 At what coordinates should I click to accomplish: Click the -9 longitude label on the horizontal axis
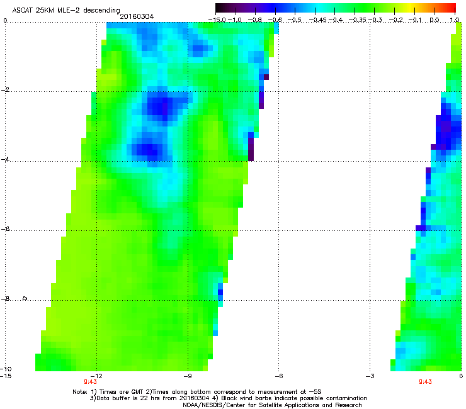coord(188,376)
